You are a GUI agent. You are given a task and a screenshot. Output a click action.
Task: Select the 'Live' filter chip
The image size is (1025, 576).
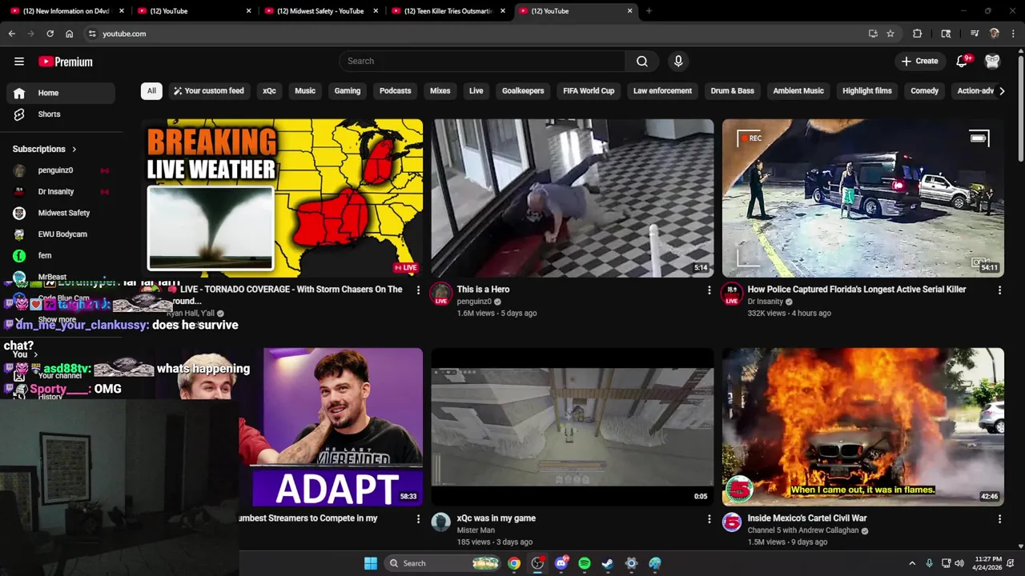pyautogui.click(x=476, y=90)
